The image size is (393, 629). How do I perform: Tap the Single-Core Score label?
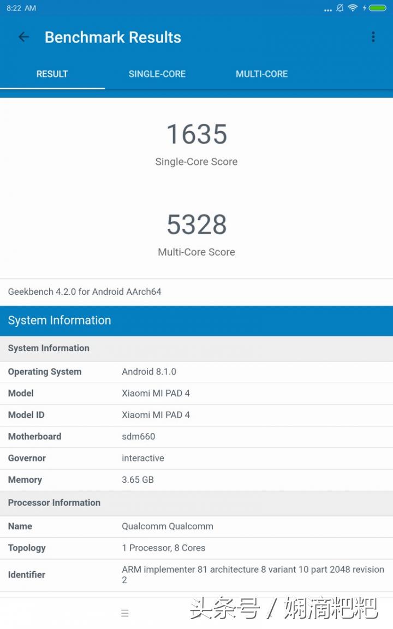click(x=196, y=162)
